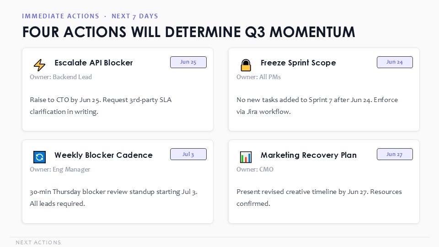
Task: Select the Jul 3 date badge
Action: coord(188,154)
